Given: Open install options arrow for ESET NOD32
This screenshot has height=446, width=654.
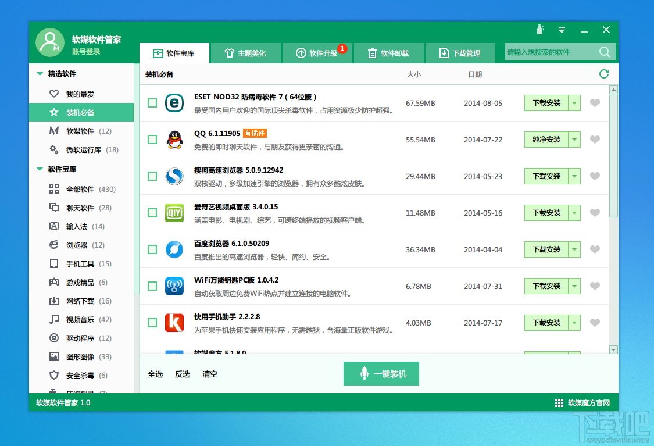Looking at the screenshot, I should tap(574, 103).
